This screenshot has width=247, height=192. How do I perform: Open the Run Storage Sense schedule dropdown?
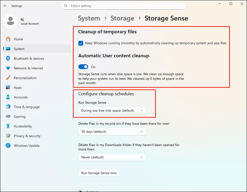point(112,111)
